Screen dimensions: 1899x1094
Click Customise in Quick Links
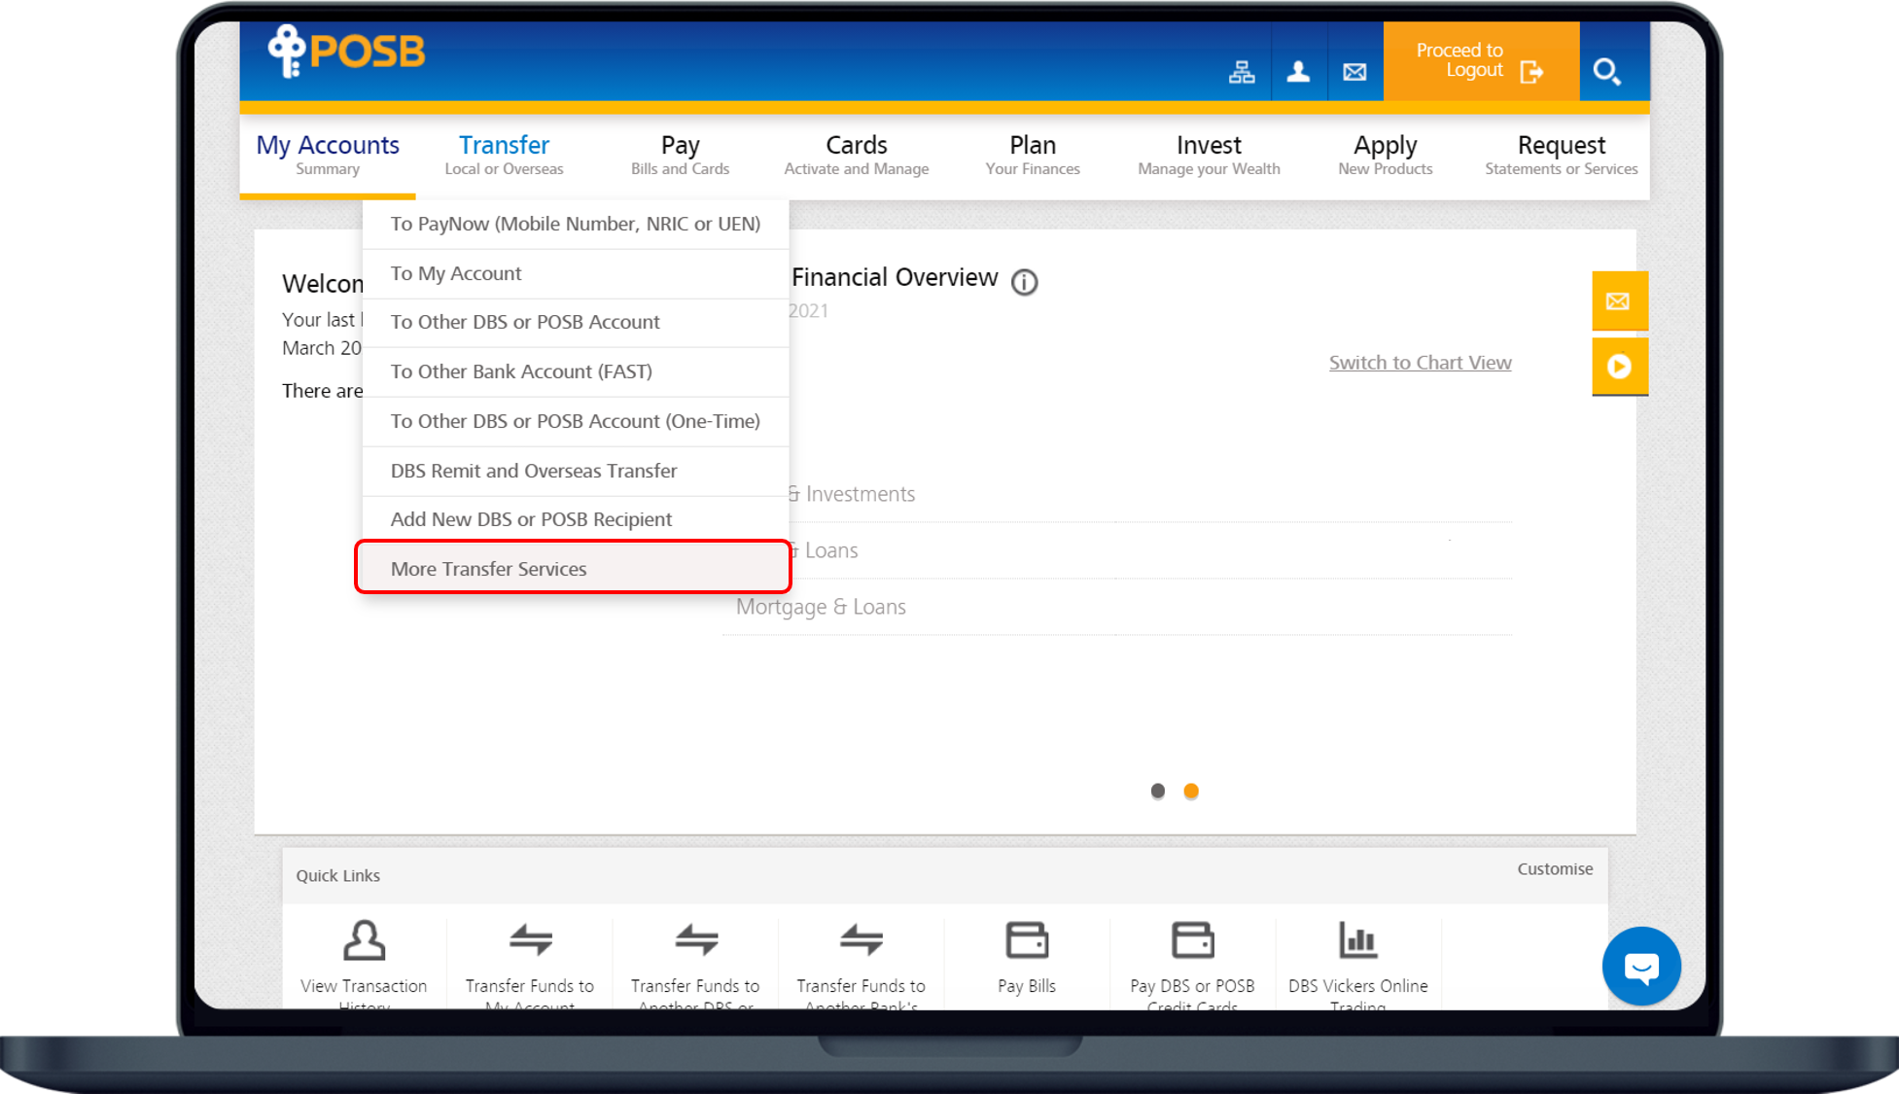coord(1555,868)
